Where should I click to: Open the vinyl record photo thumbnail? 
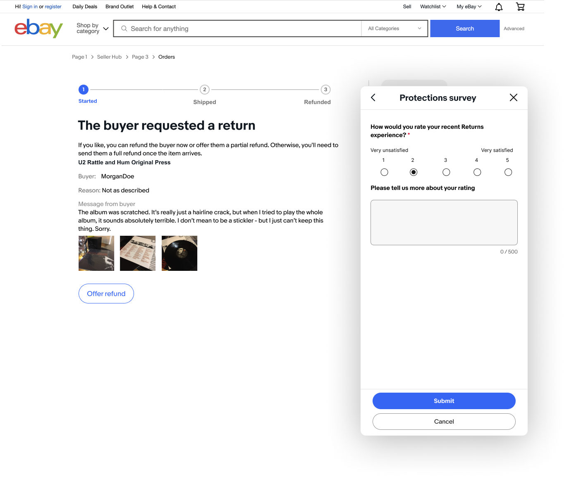coord(179,254)
